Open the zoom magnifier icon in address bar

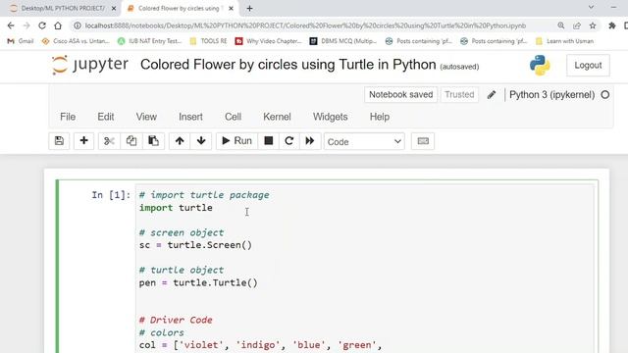(x=561, y=25)
